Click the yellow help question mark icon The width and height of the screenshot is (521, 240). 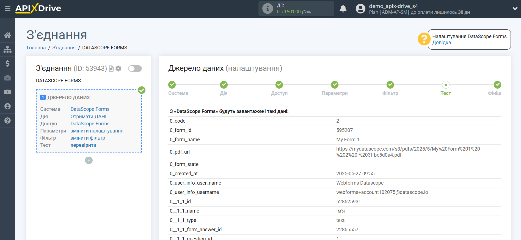click(424, 39)
